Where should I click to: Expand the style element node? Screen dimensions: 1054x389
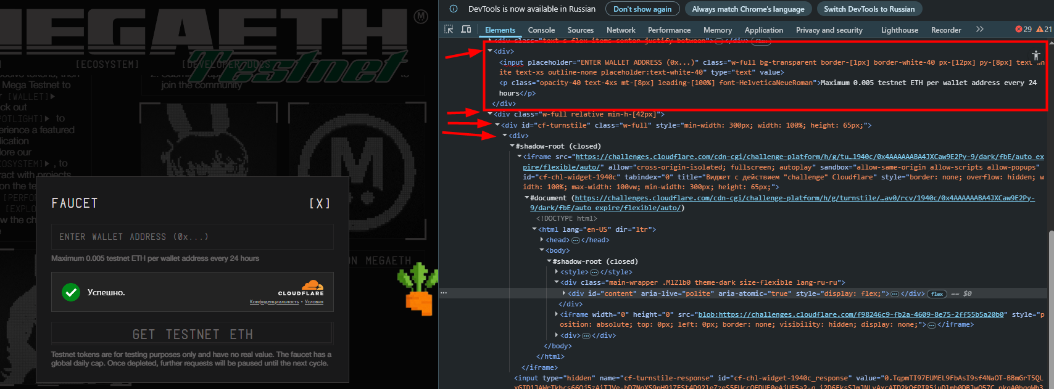(x=556, y=272)
